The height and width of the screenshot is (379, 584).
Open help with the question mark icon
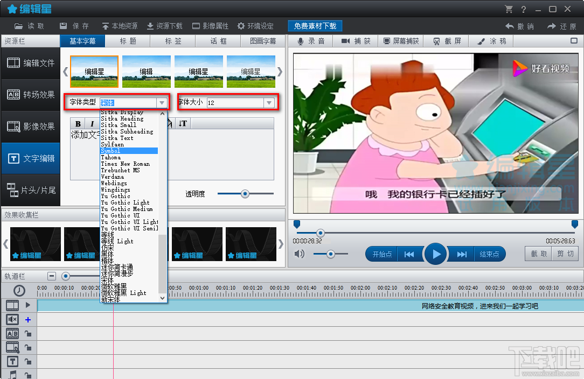point(524,9)
